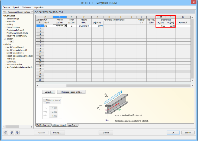The width and height of the screenshot is (198, 141).
Task: Click the Z load direction cell
Action: tap(72, 26)
